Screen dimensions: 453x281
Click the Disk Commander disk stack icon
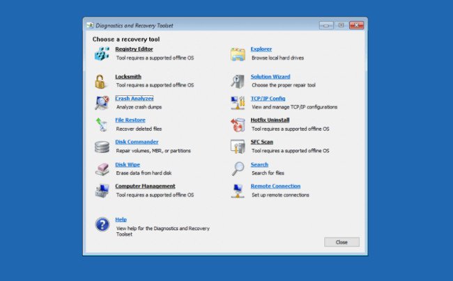pos(102,147)
